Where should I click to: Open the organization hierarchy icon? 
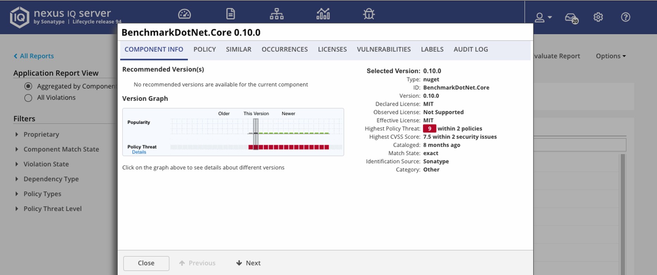click(276, 14)
